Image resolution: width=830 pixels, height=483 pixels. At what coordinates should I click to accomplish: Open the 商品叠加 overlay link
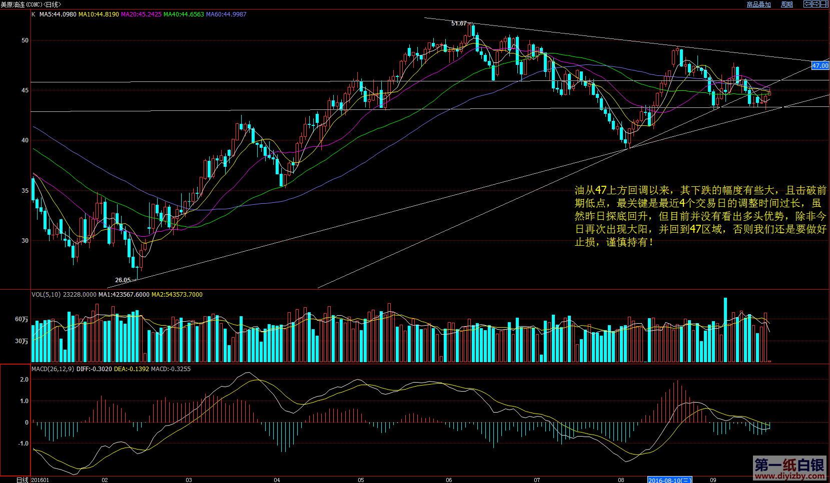758,4
